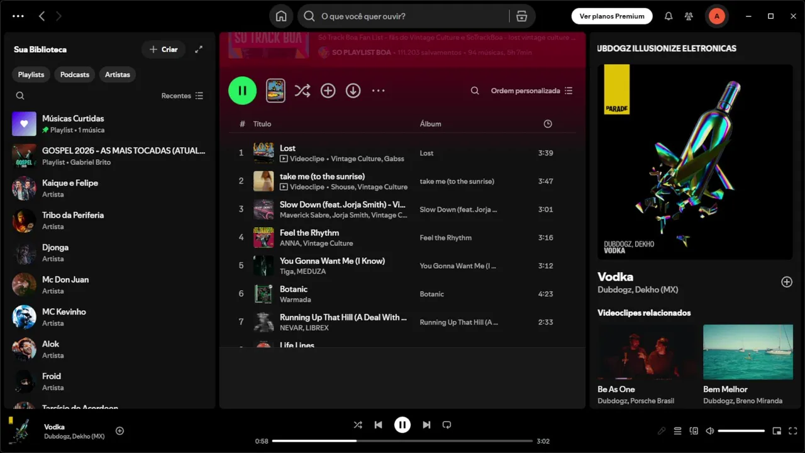The width and height of the screenshot is (805, 453).
Task: Play track 'Lost' by Vintage Culture
Action: coord(402,153)
